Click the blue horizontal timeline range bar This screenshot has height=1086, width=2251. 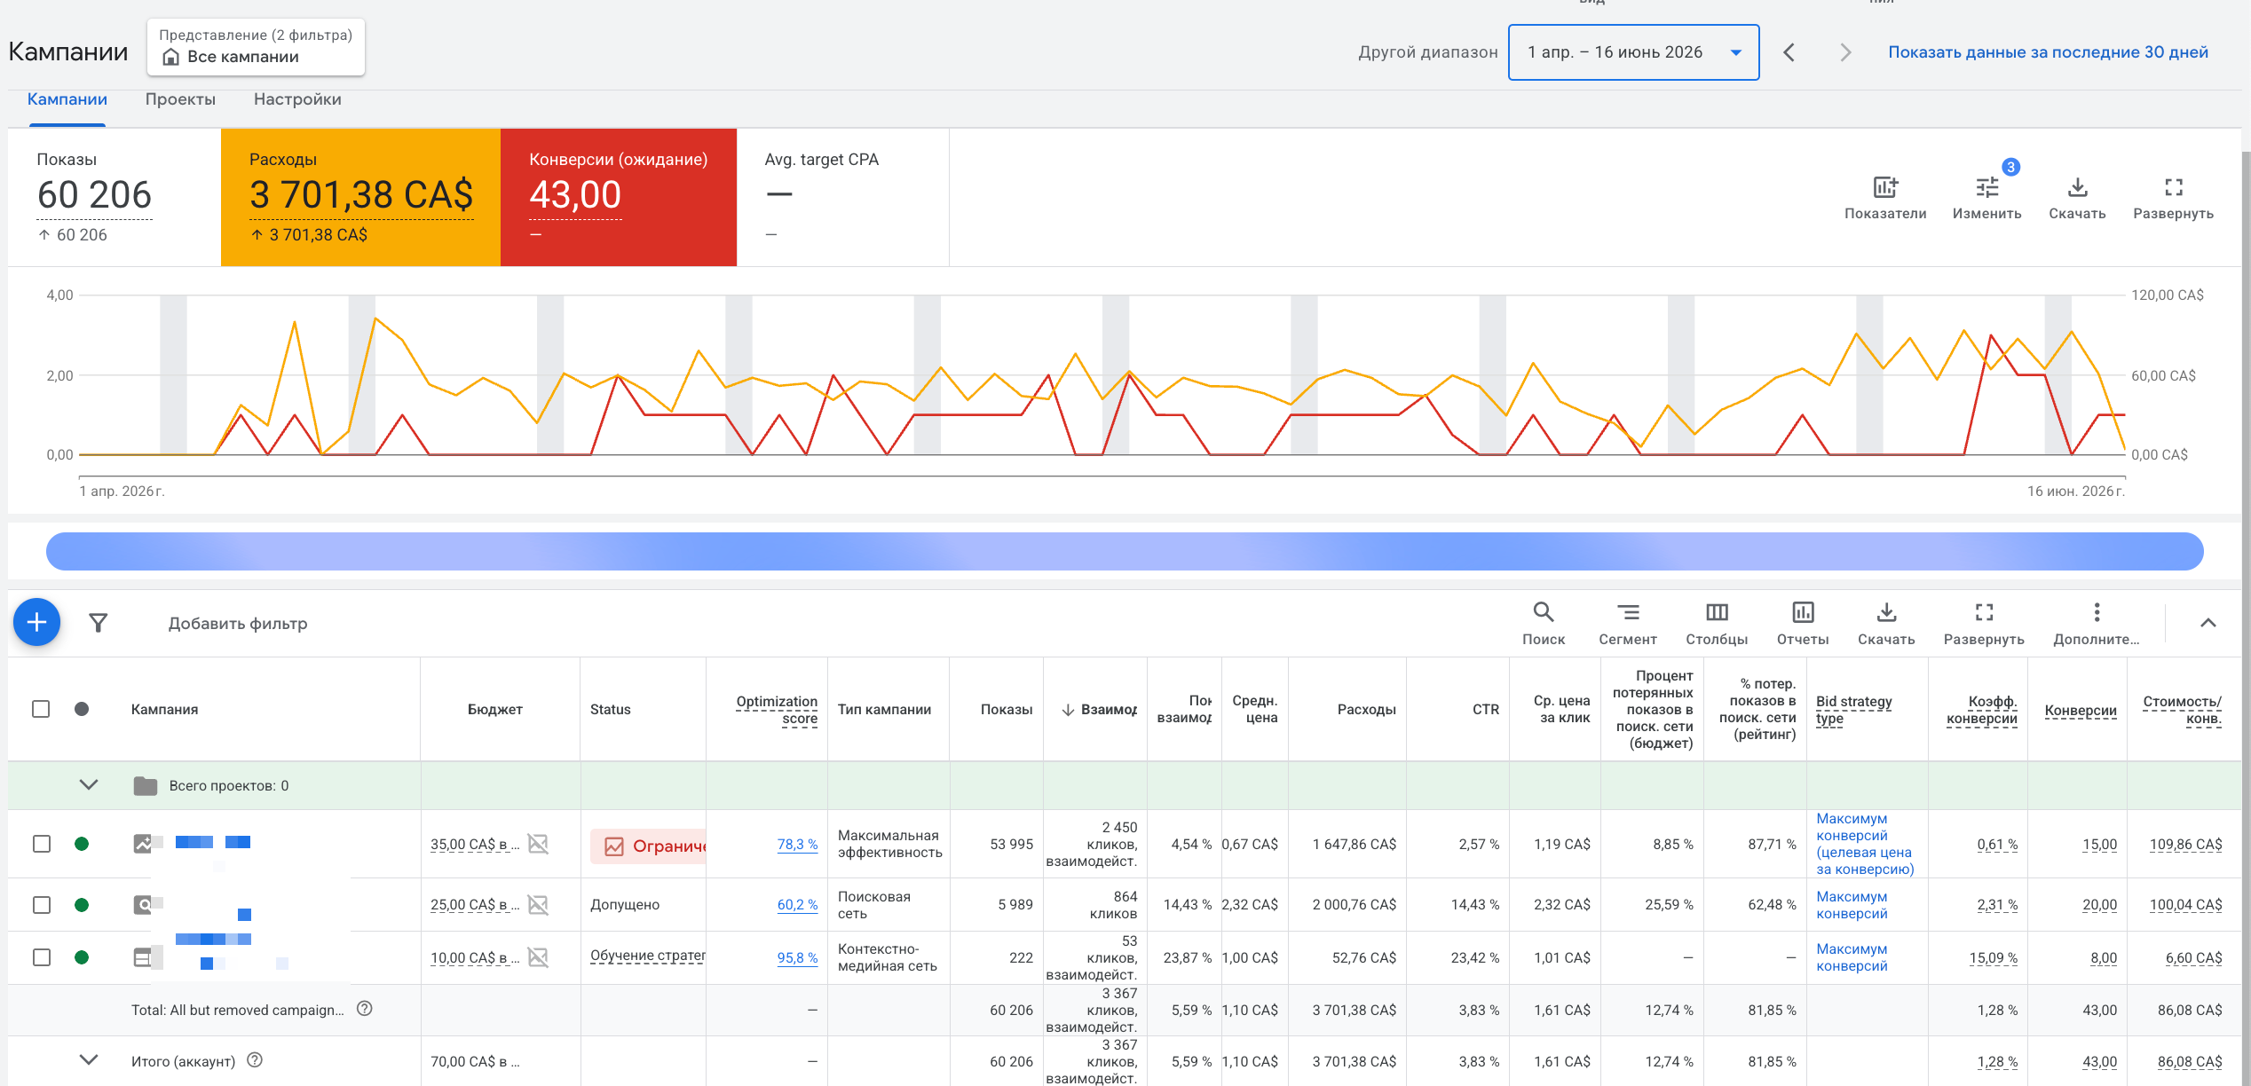1125,552
